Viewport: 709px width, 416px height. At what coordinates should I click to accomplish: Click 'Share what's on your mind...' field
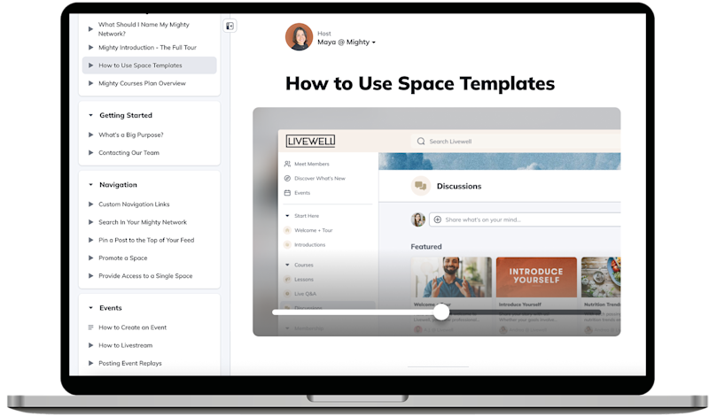(525, 220)
